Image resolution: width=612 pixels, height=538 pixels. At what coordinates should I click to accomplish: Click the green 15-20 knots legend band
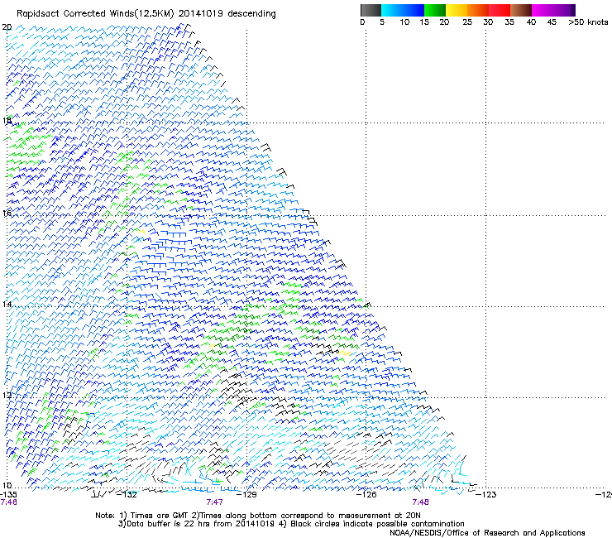coord(434,10)
